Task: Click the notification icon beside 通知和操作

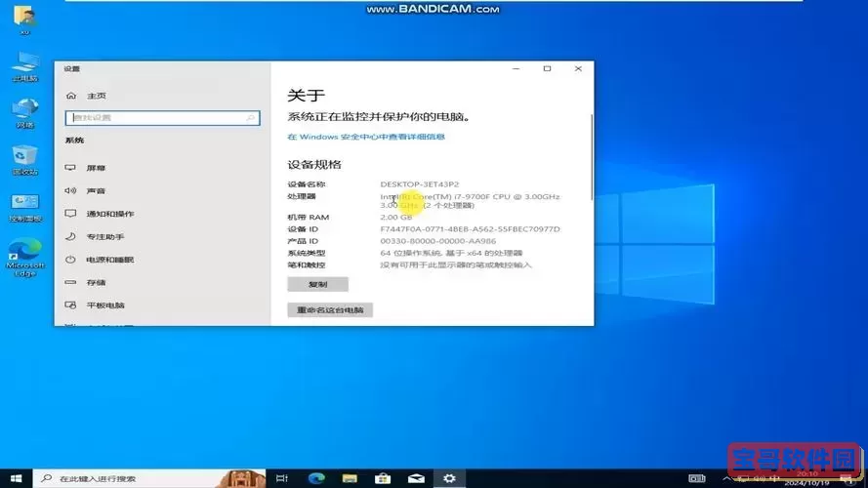Action: (x=70, y=213)
